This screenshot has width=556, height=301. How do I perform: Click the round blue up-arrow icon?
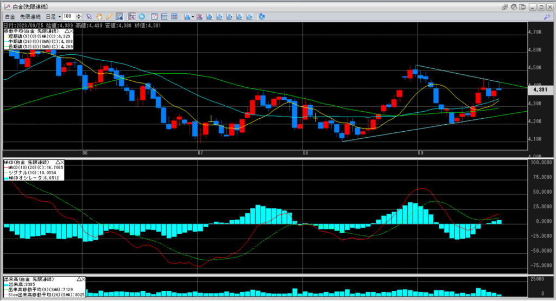tap(142, 17)
